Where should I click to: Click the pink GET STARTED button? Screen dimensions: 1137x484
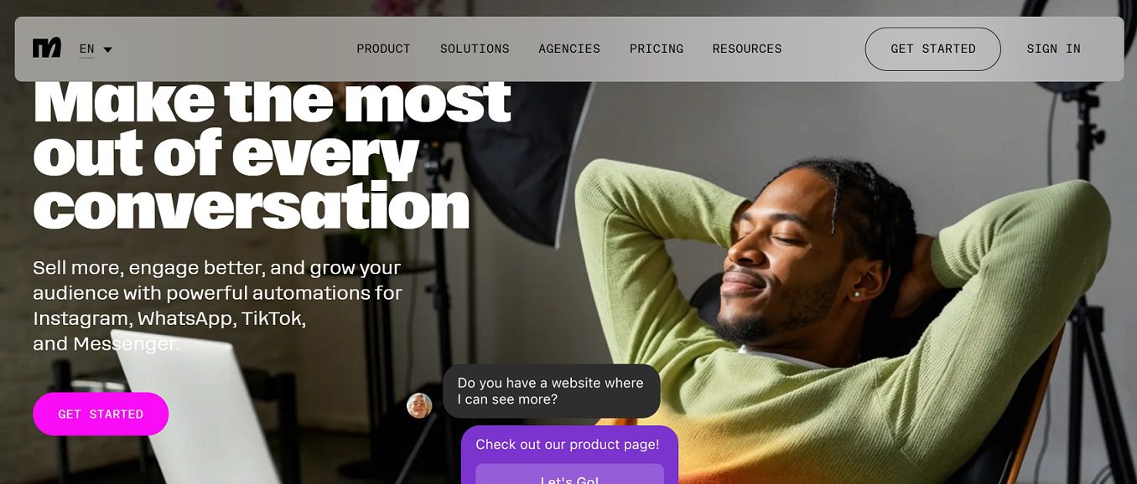[101, 414]
